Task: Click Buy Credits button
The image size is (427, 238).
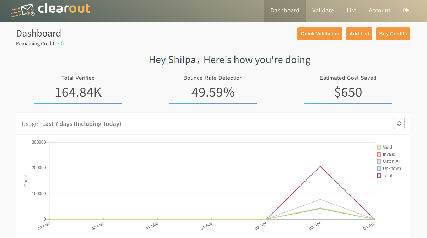Action: [x=393, y=34]
